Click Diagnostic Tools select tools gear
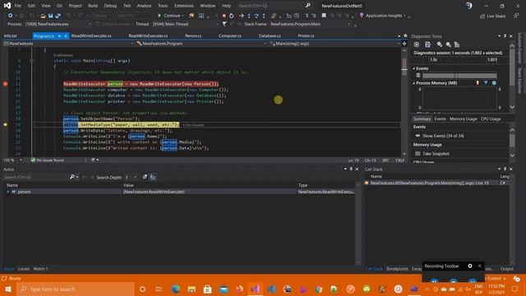Screen dimensions: 526x296 click(417, 44)
